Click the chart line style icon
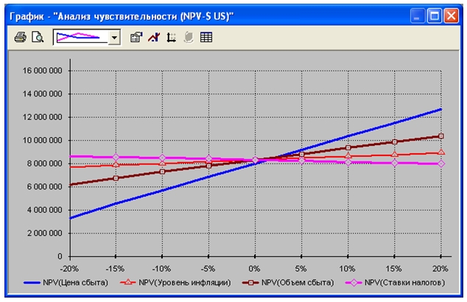This screenshot has width=467, height=302. pos(154,38)
